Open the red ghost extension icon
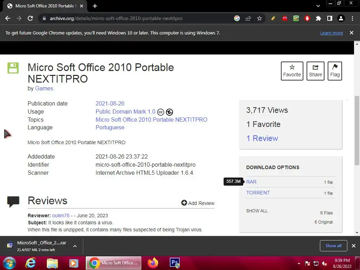 (x=285, y=18)
